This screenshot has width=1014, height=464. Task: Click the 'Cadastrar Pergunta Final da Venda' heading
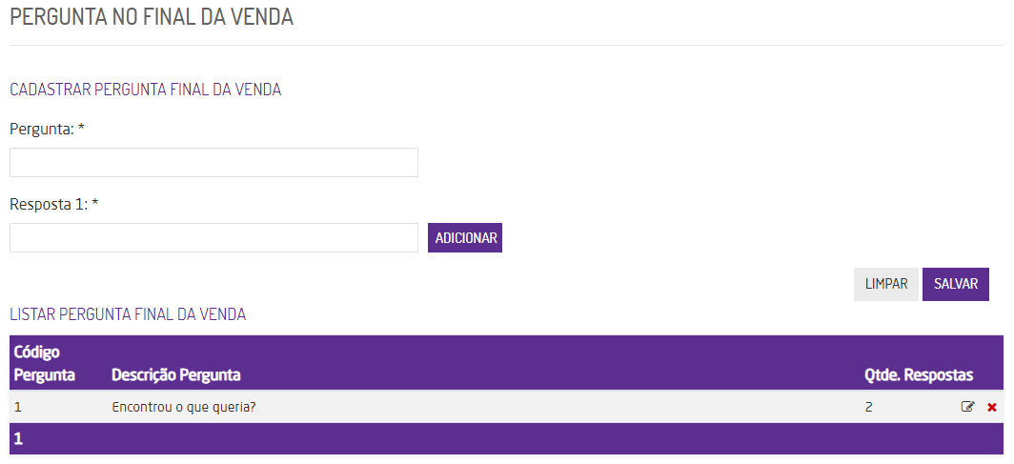tap(145, 90)
